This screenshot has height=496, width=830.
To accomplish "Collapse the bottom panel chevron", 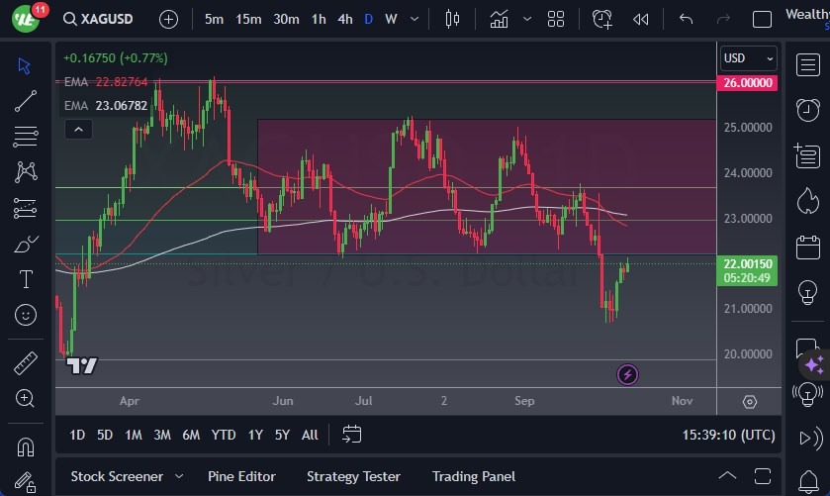I will click(727, 476).
